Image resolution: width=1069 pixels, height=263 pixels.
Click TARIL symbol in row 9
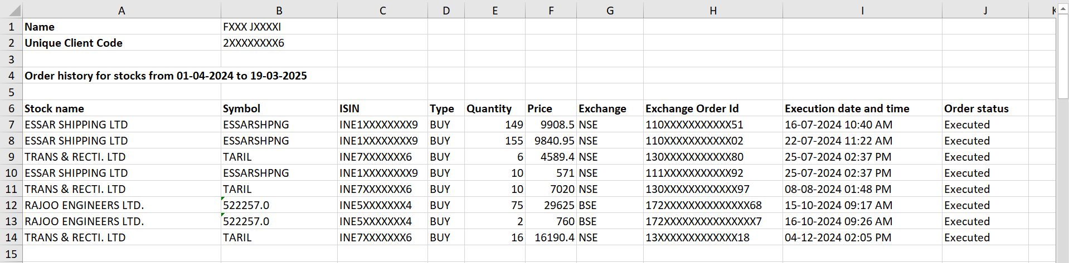[279, 157]
